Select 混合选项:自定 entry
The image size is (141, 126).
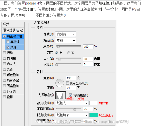[x=13, y=30]
